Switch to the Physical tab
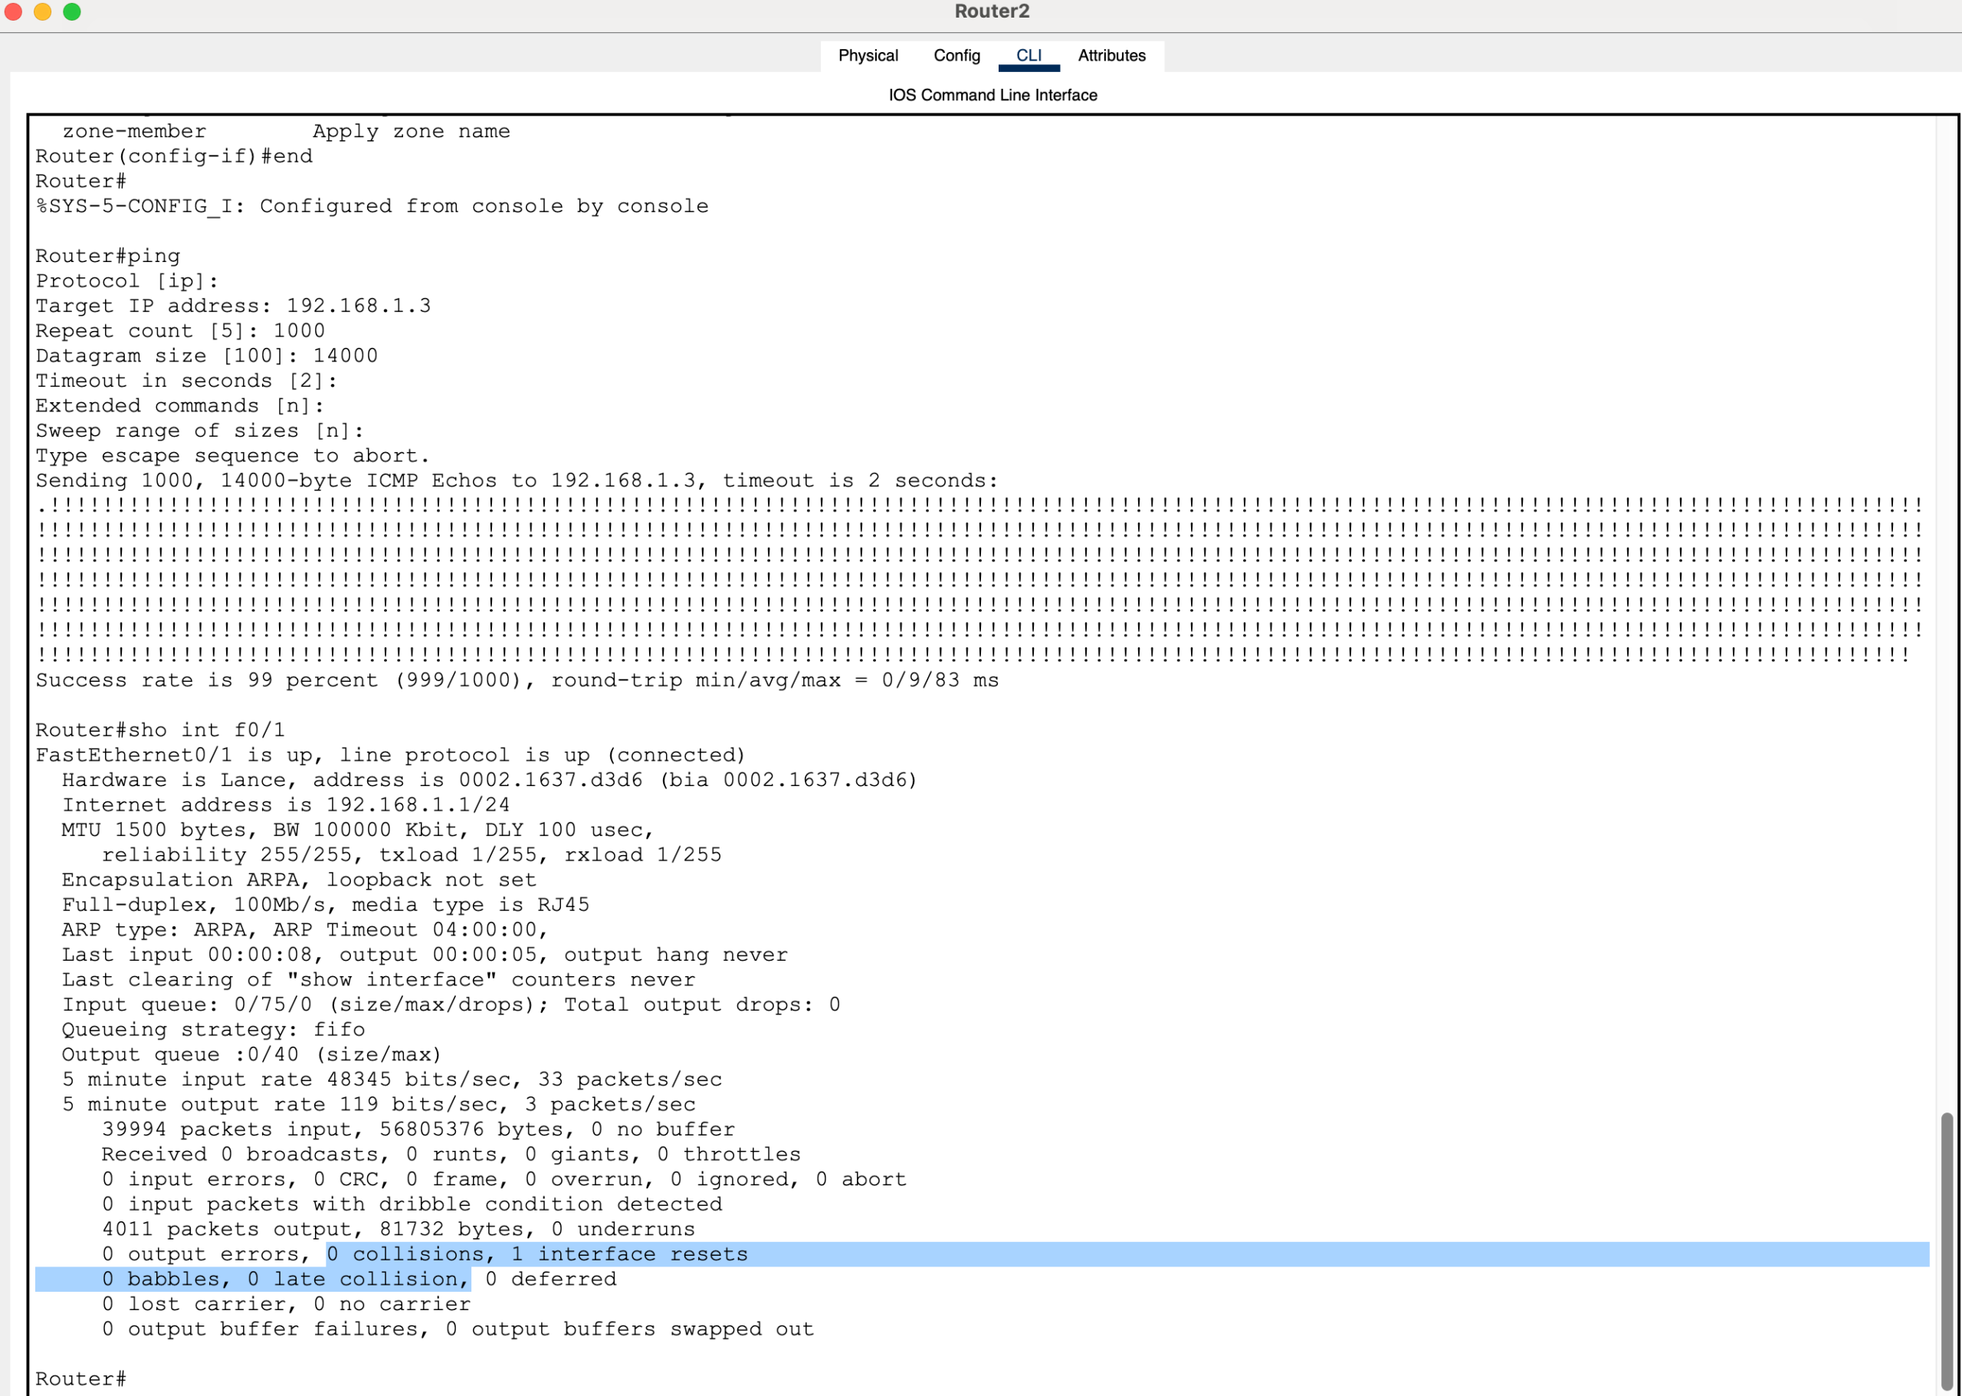Screen dimensions: 1962x1396 click(x=868, y=56)
